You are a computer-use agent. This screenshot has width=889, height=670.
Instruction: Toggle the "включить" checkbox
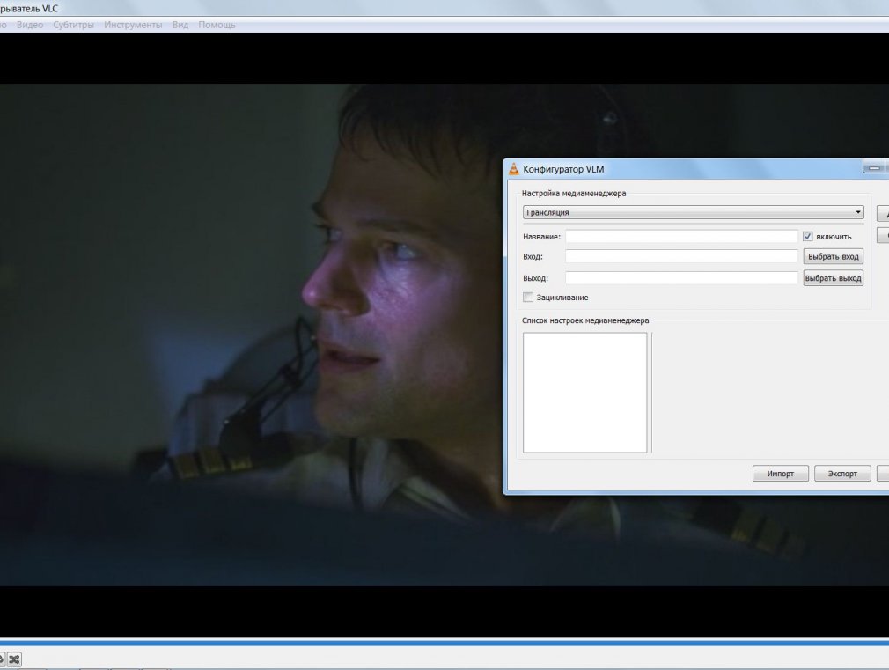(x=807, y=237)
